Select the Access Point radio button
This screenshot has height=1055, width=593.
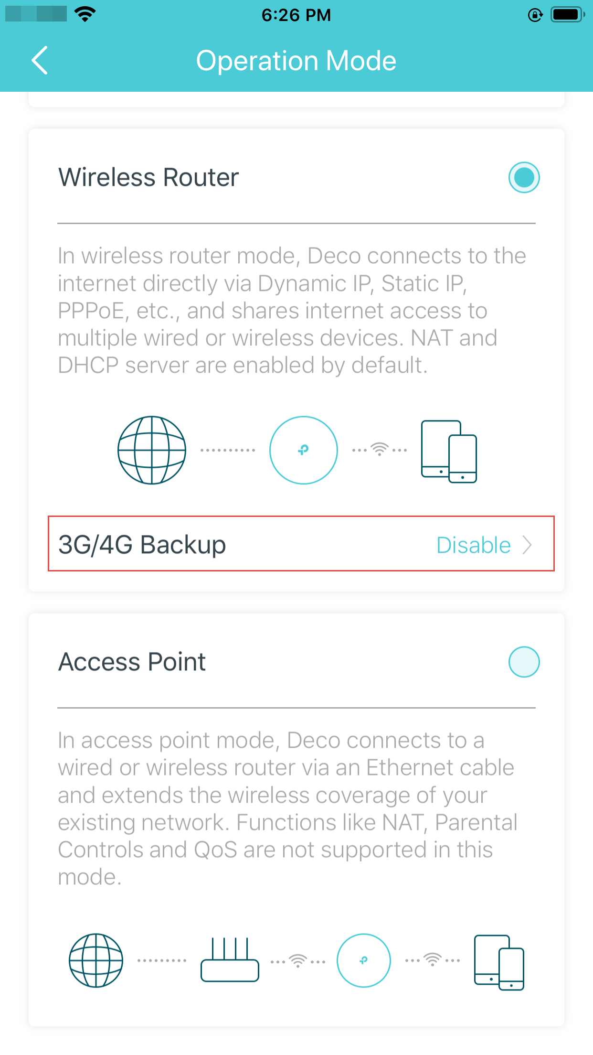click(x=524, y=662)
